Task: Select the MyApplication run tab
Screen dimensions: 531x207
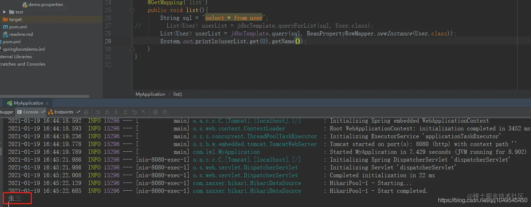Action: (x=28, y=103)
